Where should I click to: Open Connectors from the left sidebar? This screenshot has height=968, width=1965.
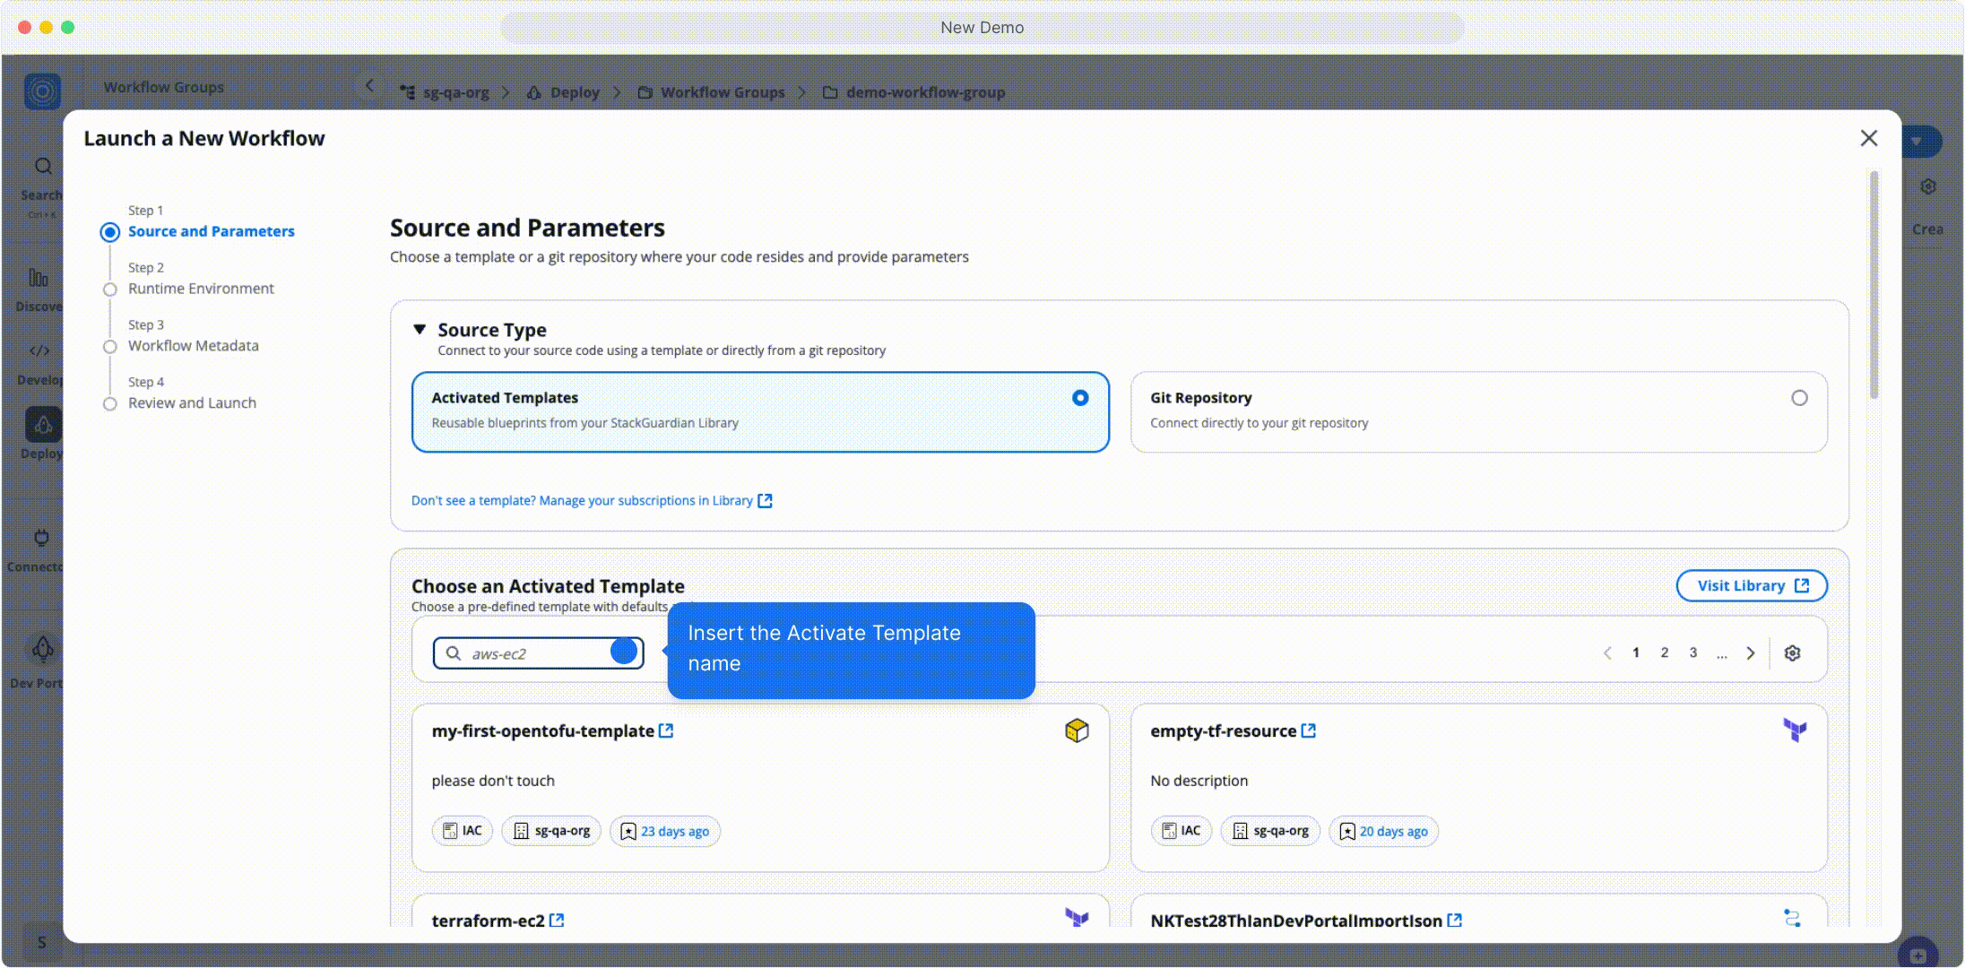coord(40,539)
